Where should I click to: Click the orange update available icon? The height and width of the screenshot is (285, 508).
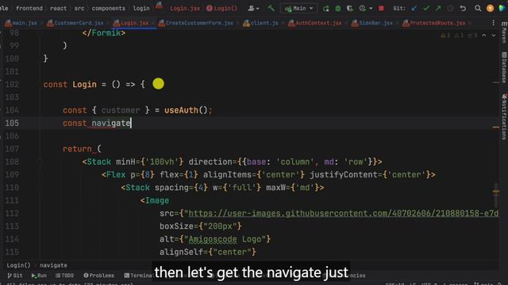(490, 9)
